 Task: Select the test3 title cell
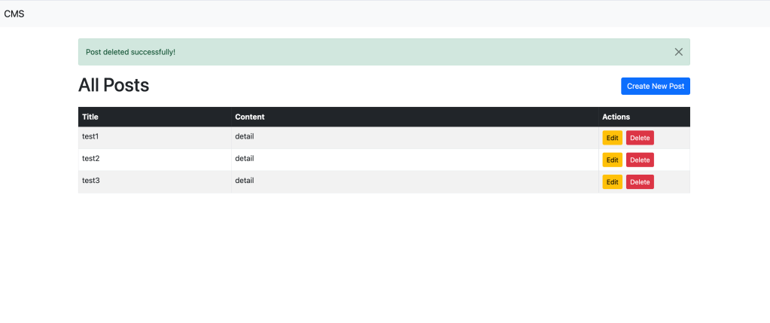click(90, 181)
